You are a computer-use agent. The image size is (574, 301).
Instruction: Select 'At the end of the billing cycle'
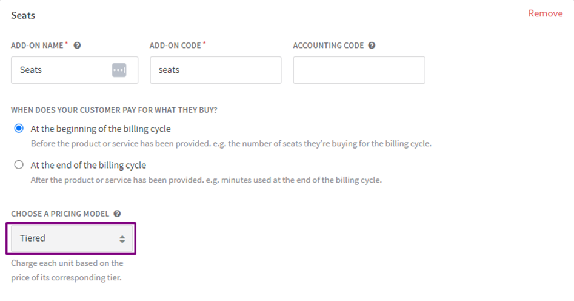19,165
